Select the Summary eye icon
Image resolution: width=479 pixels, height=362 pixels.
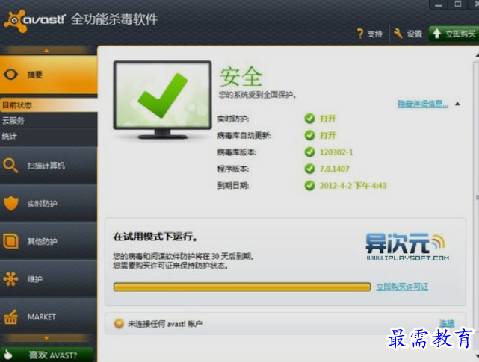pyautogui.click(x=11, y=75)
